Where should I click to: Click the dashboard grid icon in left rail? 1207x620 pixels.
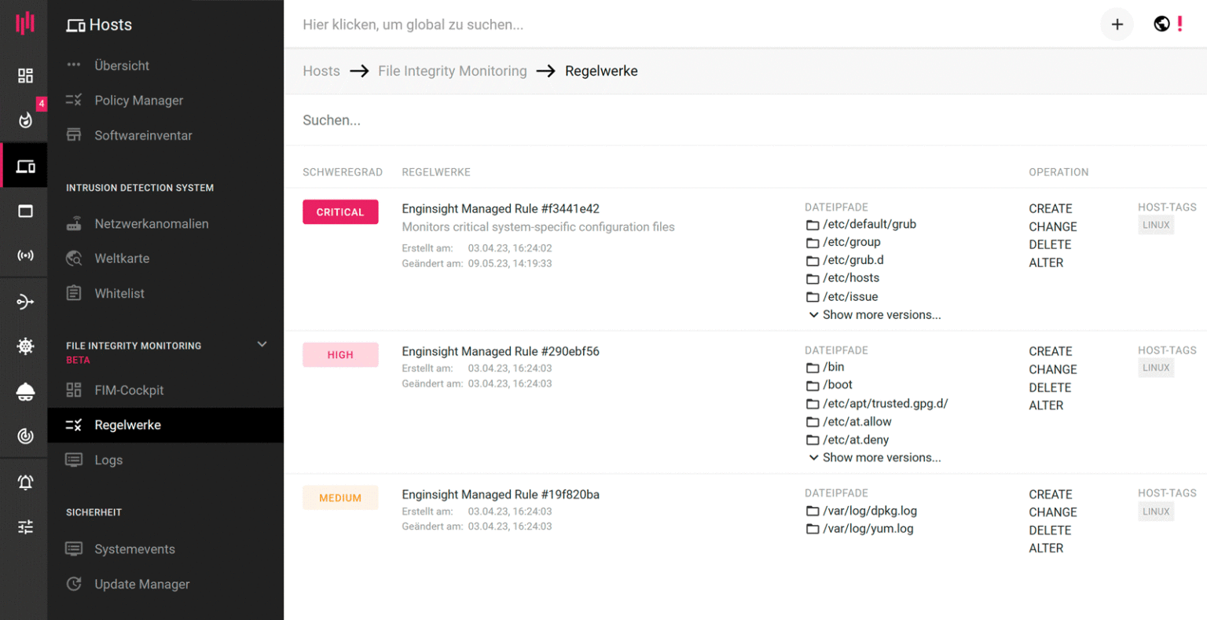point(25,75)
